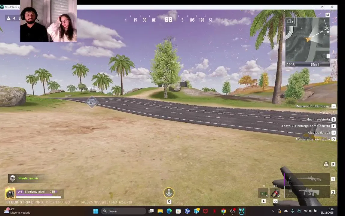The height and width of the screenshot is (216, 345).
Task: Click the Marcar hint
Action: tap(325, 113)
